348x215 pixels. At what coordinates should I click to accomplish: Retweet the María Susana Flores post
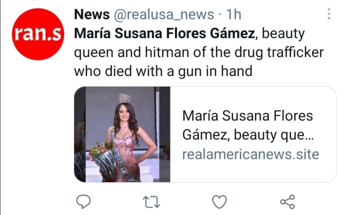pyautogui.click(x=150, y=202)
